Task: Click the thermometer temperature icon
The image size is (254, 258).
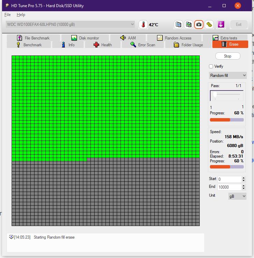Action: coord(143,25)
